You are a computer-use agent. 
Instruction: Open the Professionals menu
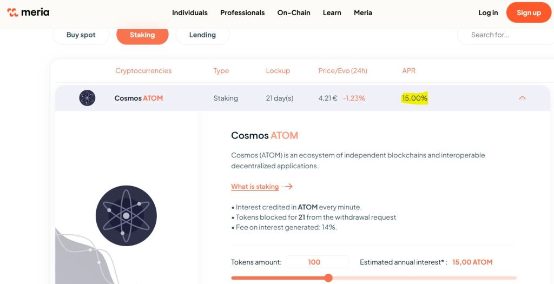[242, 12]
